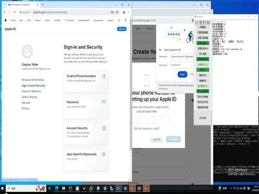The image size is (259, 194).
Task: Click the Apple logo in the navigation bar
Action: [6, 20]
